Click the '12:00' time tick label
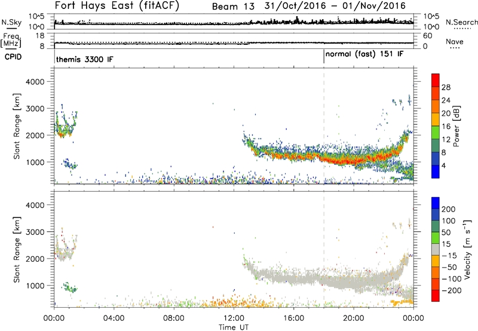 pos(234,318)
